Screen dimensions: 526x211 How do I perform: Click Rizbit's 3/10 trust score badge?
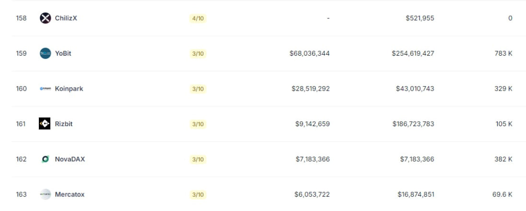click(x=198, y=124)
